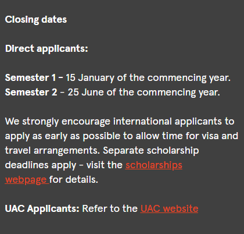244x234 pixels.
Task: Click the underlined "webpage" link text
Action: [26, 180]
